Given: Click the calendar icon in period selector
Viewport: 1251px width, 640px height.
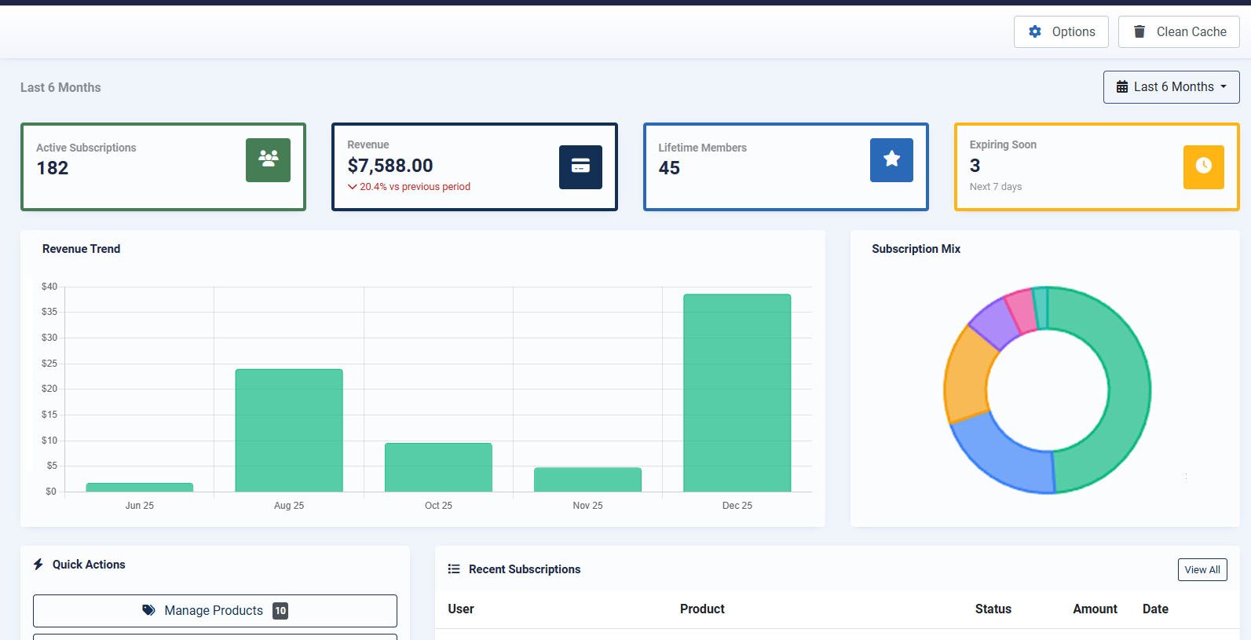Looking at the screenshot, I should point(1122,87).
